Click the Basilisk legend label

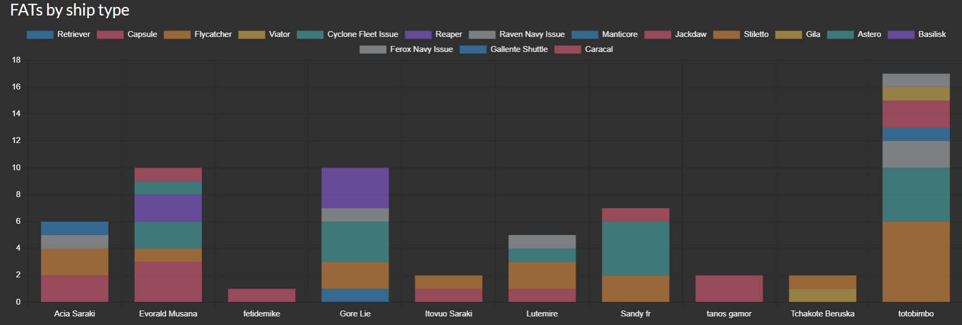[x=931, y=34]
